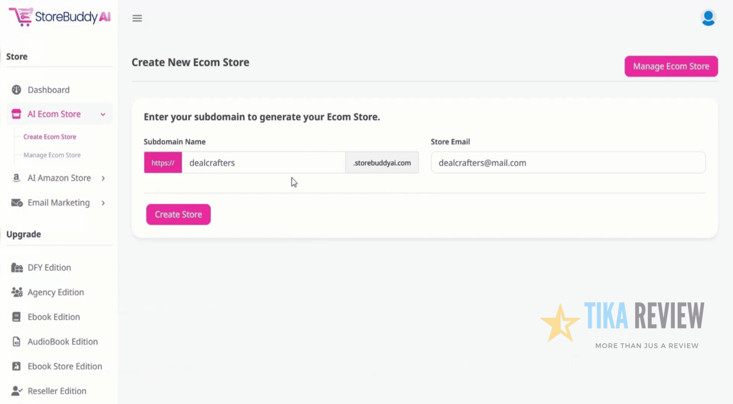The height and width of the screenshot is (404, 733).
Task: Open the Ebook Edition book icon
Action: click(16, 317)
